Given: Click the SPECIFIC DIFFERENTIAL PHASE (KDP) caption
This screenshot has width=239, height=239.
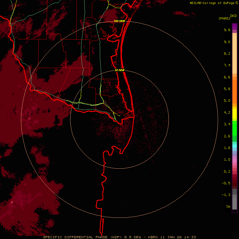Looking at the screenshot, I should click(x=83, y=237).
